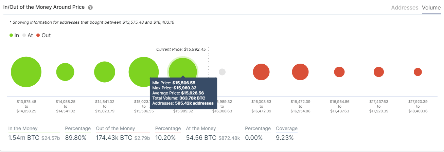Click the help question mark icon
The width and height of the screenshot is (444, 152).
pos(90,7)
